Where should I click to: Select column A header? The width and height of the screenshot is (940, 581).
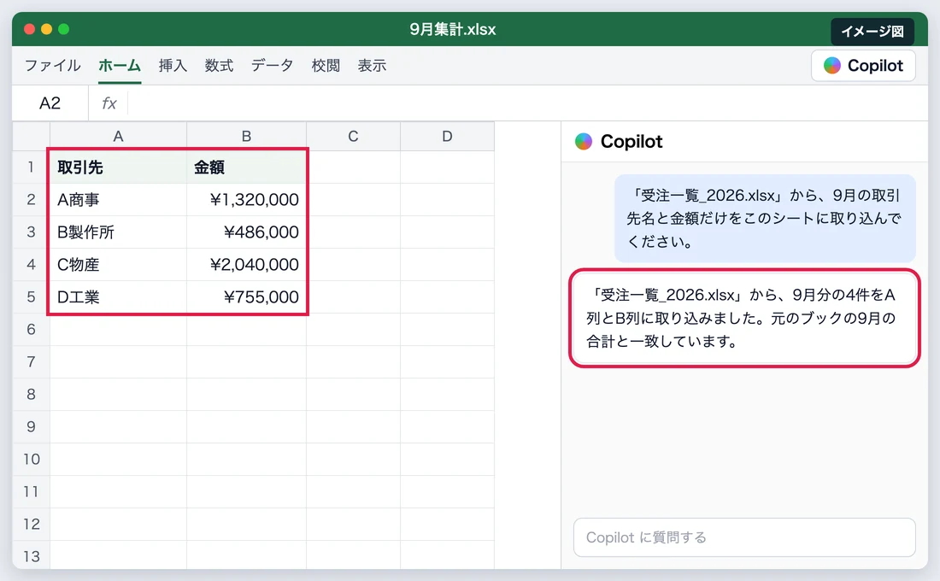point(118,136)
